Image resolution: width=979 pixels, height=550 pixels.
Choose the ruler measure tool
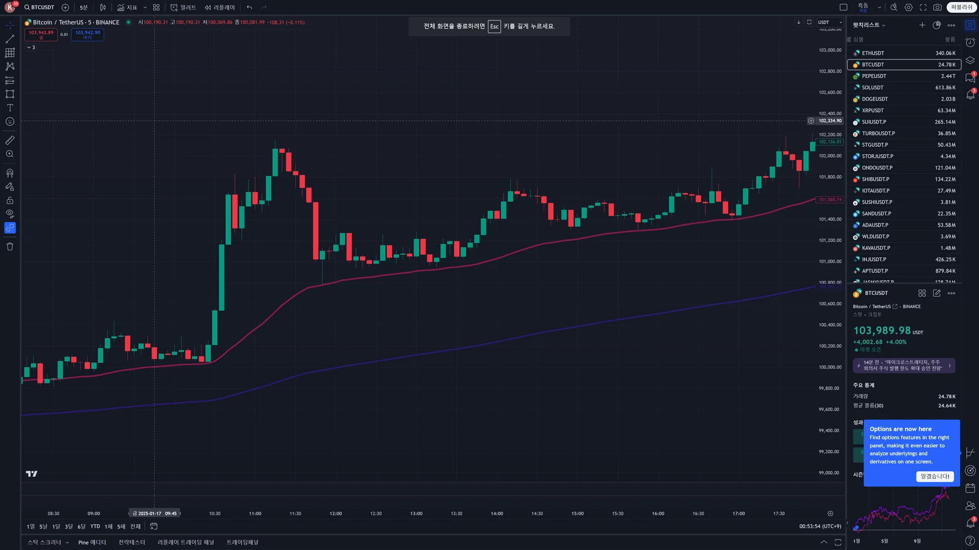10,140
